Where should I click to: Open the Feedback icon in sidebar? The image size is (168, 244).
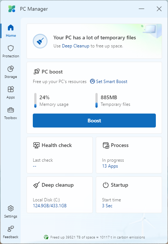pyautogui.click(x=11, y=229)
